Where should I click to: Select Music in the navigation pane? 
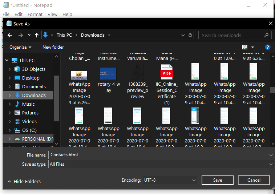coord(28,104)
